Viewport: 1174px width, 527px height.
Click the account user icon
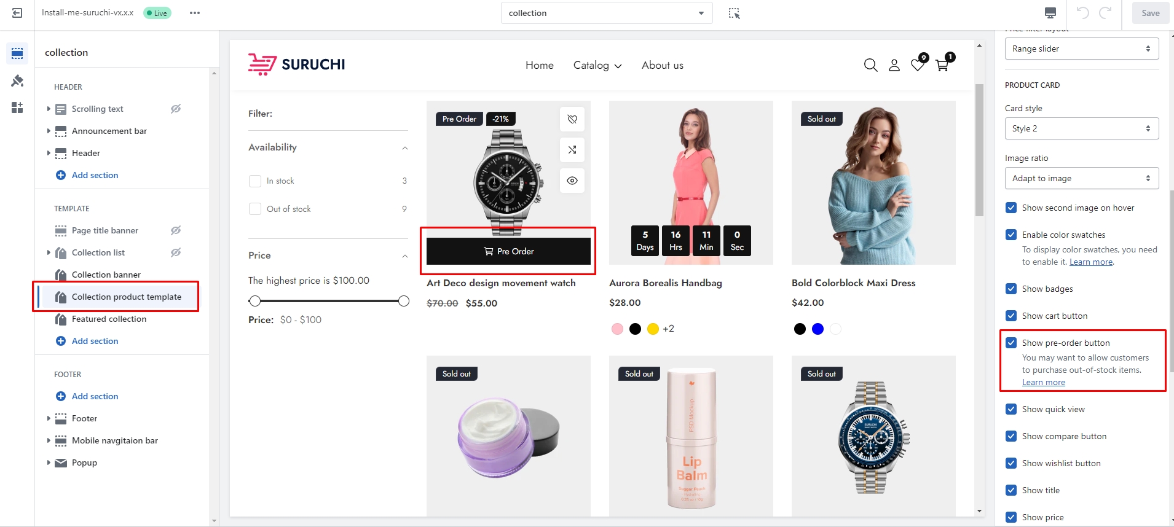point(894,65)
